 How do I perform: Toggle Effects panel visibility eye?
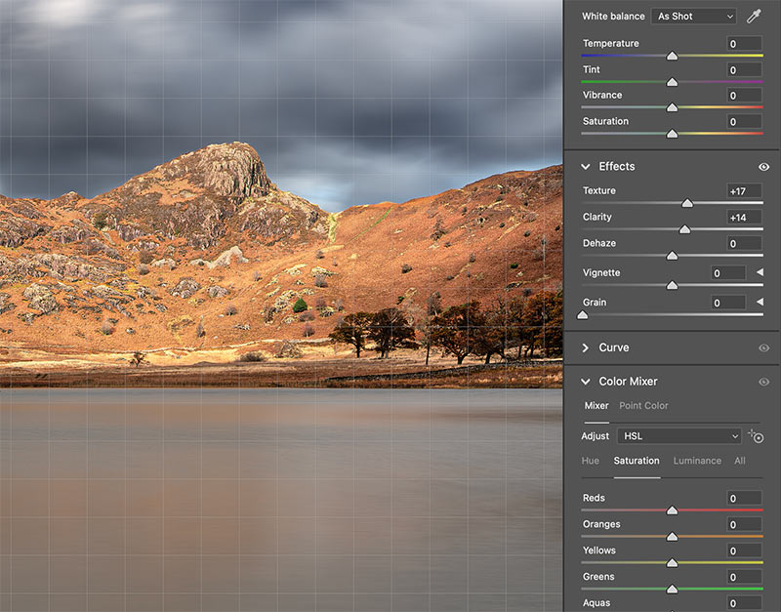click(x=763, y=167)
